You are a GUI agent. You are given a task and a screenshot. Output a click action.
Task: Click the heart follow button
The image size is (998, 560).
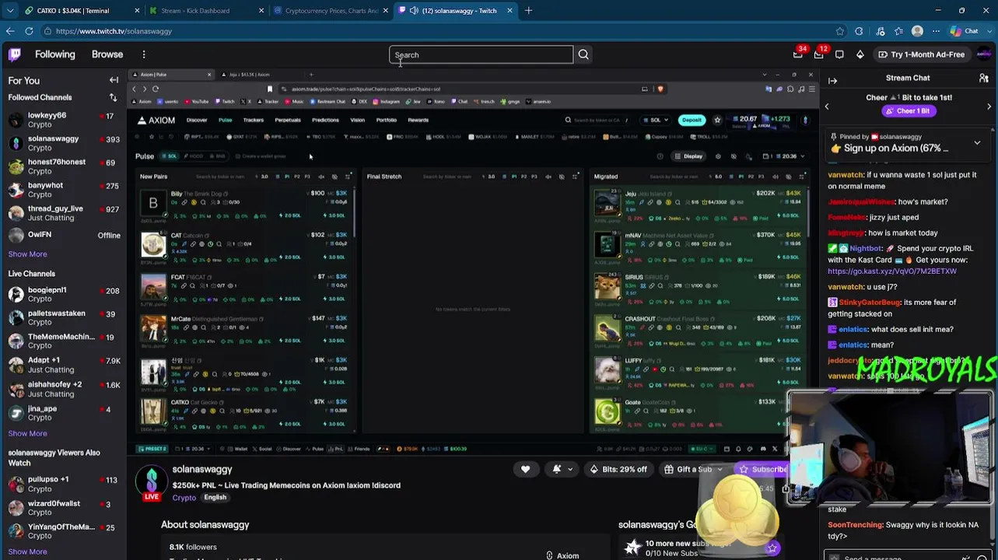[x=525, y=469]
